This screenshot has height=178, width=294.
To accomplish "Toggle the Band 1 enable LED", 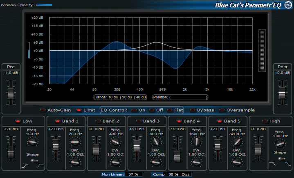I will click(x=58, y=121).
